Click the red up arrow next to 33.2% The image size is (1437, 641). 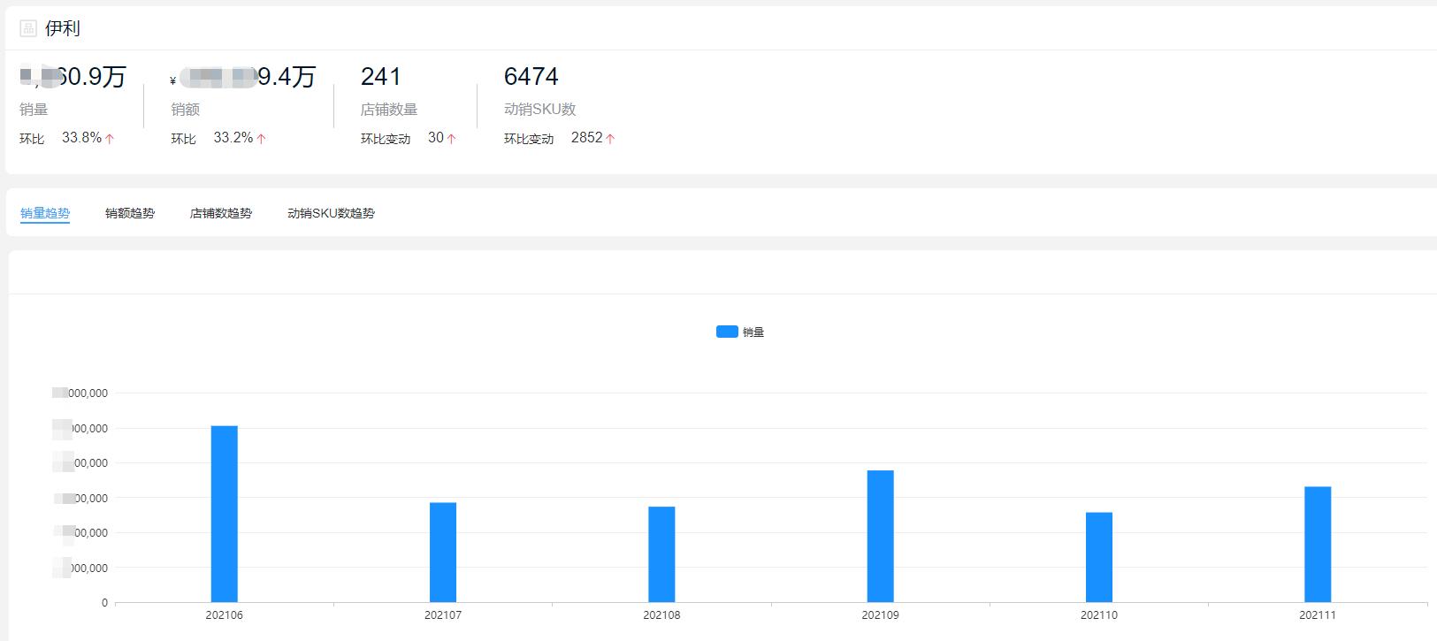point(262,139)
